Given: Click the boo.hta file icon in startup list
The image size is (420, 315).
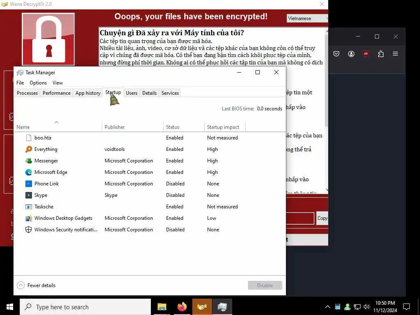Looking at the screenshot, I should tap(29, 138).
